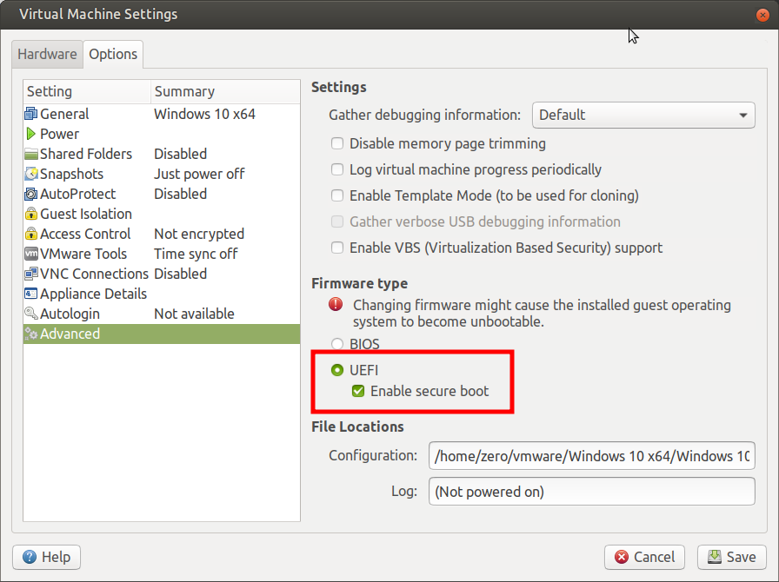Close the Virtual Machine Settings window
This screenshot has height=582, width=779.
pos(762,15)
